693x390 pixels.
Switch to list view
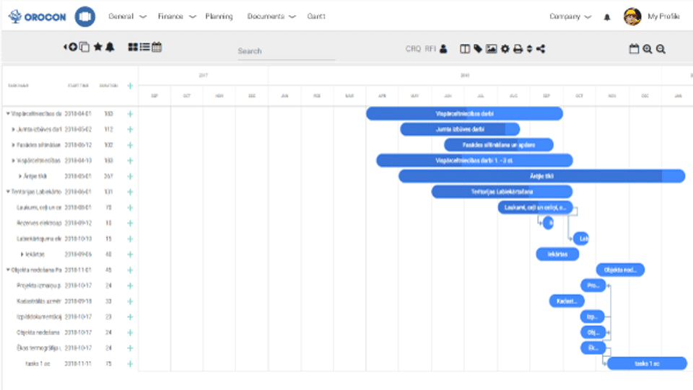point(144,47)
